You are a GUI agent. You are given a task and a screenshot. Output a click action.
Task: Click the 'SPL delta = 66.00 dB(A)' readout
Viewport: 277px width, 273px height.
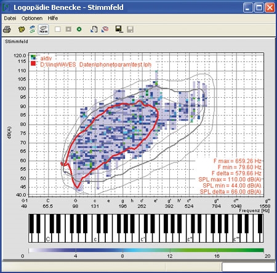pos(230,192)
